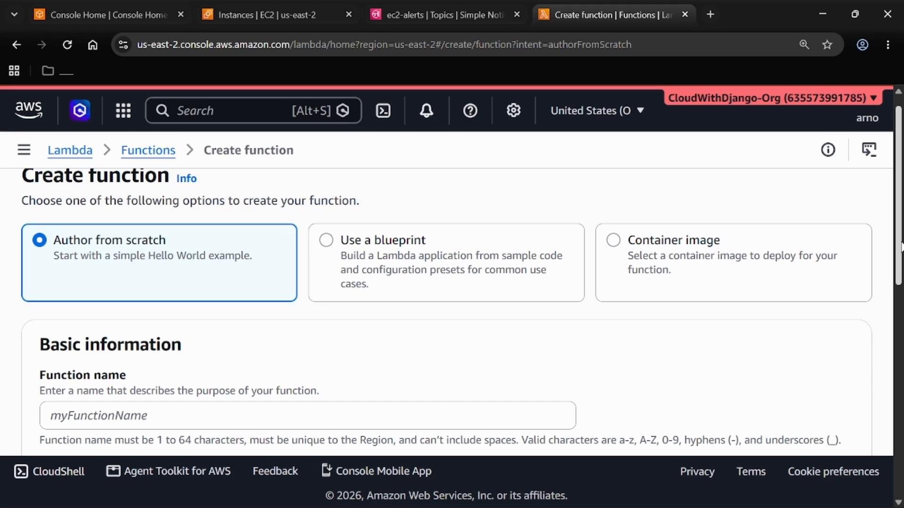The height and width of the screenshot is (508, 904).
Task: Go back in browser history
Action: [x=16, y=45]
